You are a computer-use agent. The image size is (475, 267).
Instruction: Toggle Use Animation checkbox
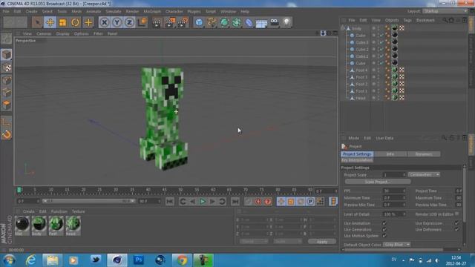384,223
